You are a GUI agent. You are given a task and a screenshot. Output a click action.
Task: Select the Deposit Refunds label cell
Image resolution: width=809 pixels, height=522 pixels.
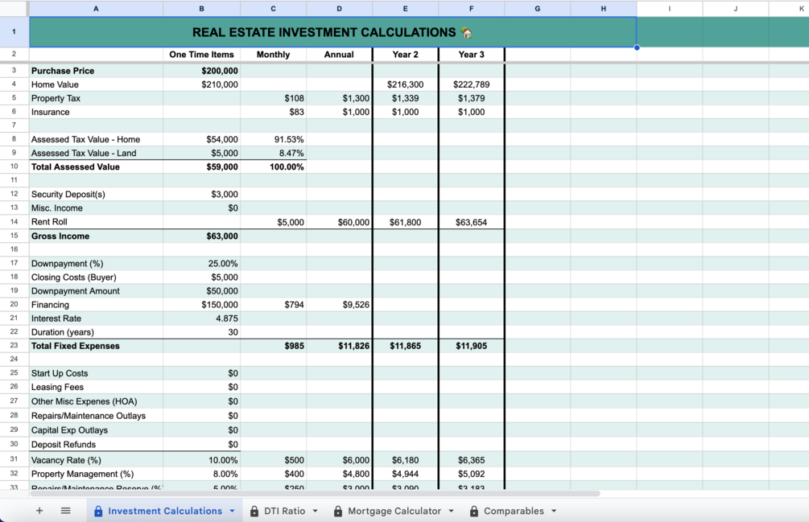96,444
